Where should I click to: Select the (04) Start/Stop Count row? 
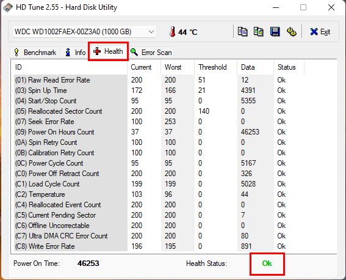pos(159,101)
